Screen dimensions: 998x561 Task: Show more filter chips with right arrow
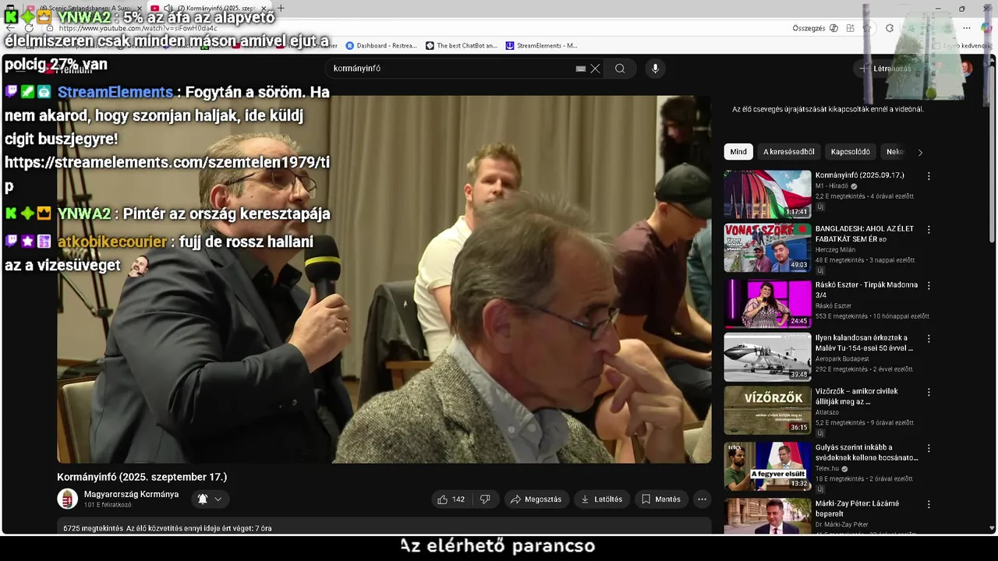tap(920, 153)
